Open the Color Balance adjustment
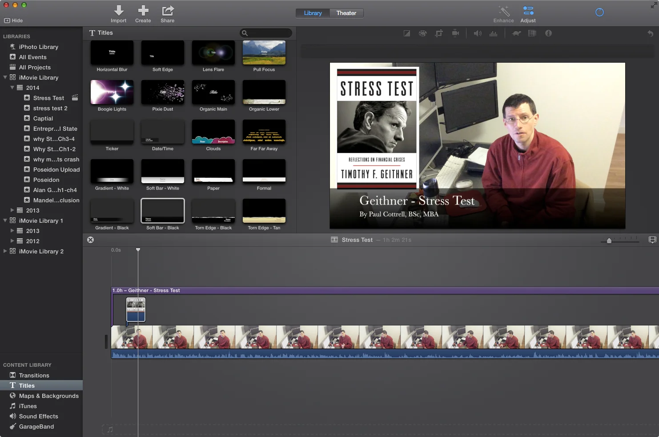 click(406, 33)
